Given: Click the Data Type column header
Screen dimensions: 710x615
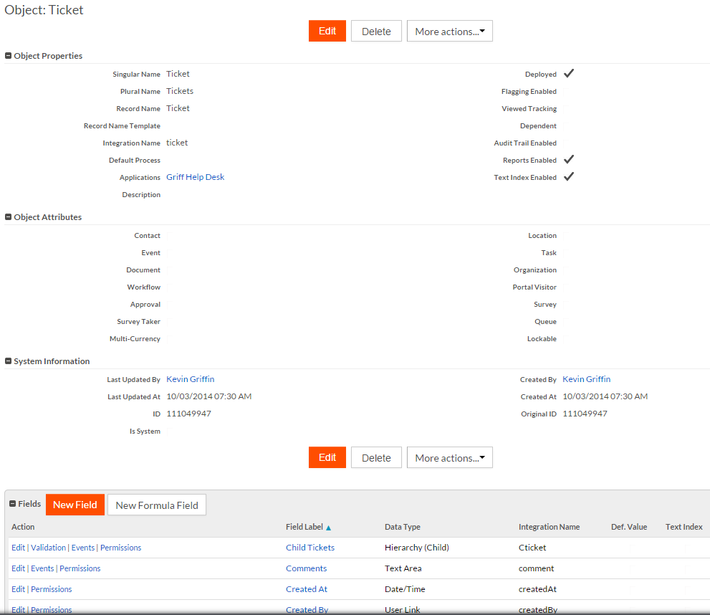Looking at the screenshot, I should 403,527.
